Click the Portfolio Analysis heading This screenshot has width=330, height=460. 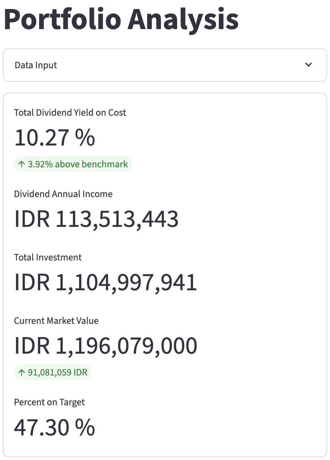[121, 19]
